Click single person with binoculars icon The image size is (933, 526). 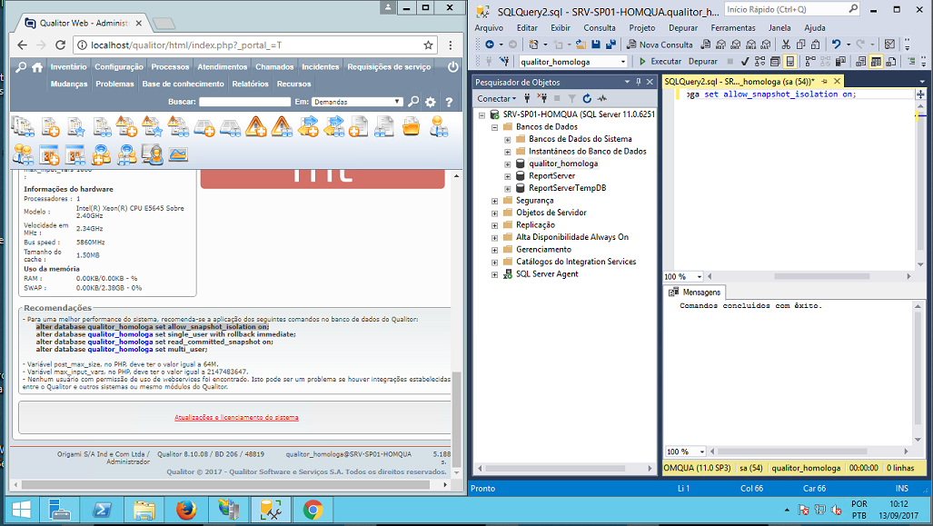click(439, 127)
